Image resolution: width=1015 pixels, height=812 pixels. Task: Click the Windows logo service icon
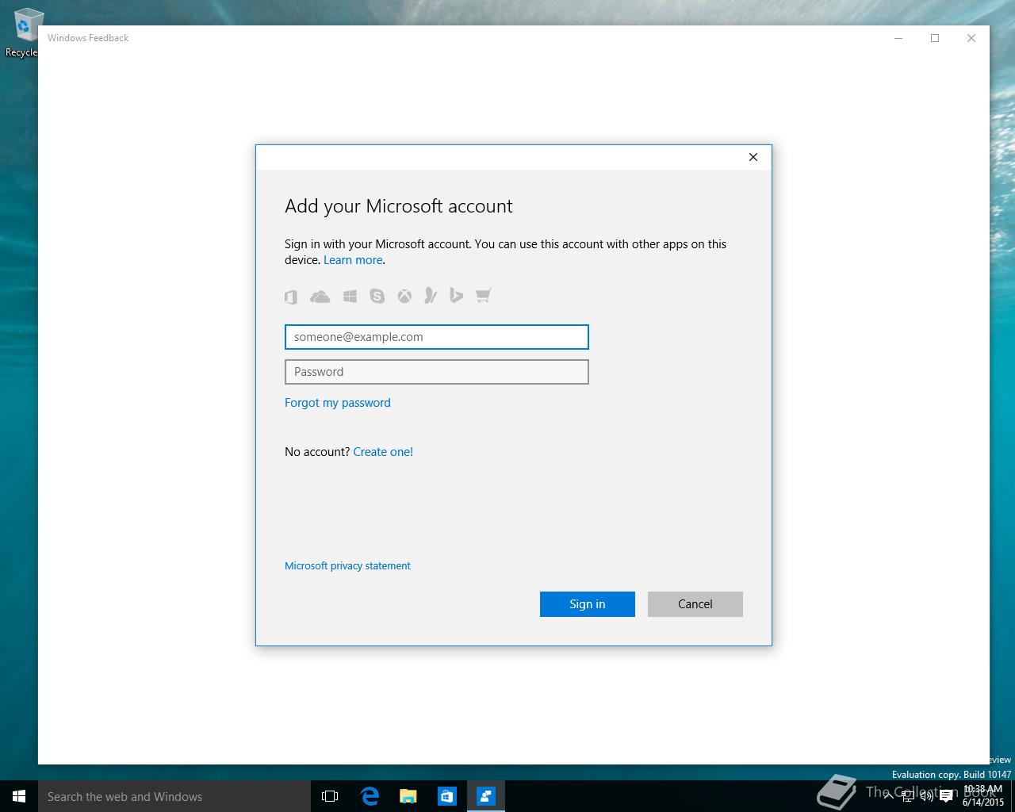tap(350, 297)
